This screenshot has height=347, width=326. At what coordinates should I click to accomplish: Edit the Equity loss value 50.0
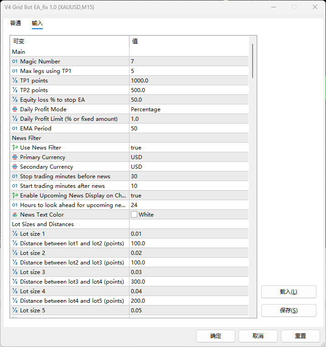pyautogui.click(x=189, y=99)
